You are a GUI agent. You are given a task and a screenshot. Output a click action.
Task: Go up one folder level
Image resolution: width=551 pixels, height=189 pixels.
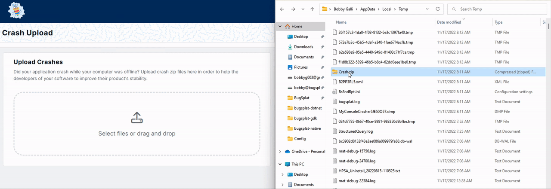(x=312, y=9)
